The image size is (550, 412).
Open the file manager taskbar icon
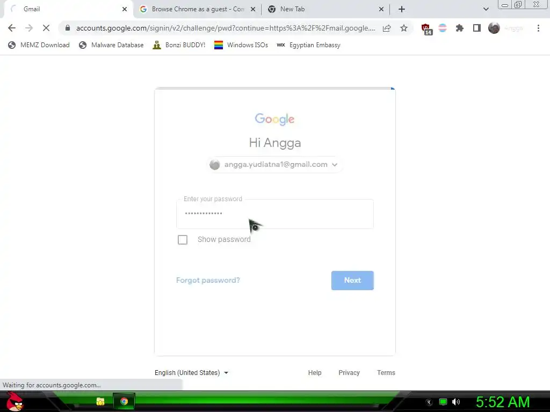pos(100,401)
